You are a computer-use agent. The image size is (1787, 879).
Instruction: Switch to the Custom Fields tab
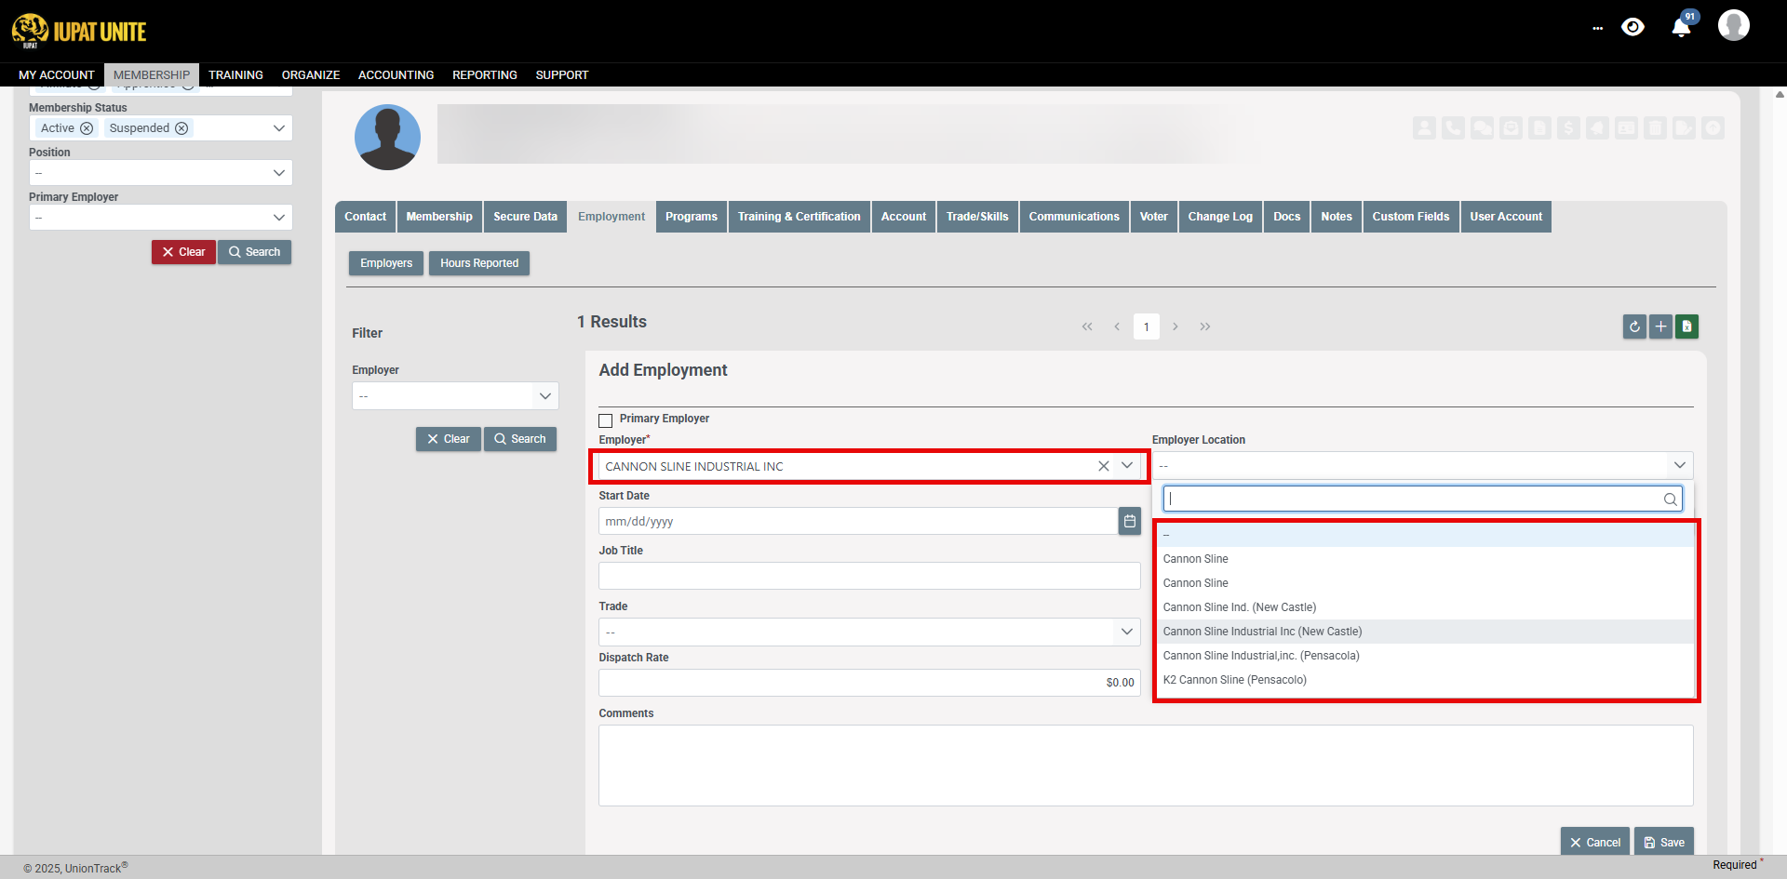(x=1411, y=217)
